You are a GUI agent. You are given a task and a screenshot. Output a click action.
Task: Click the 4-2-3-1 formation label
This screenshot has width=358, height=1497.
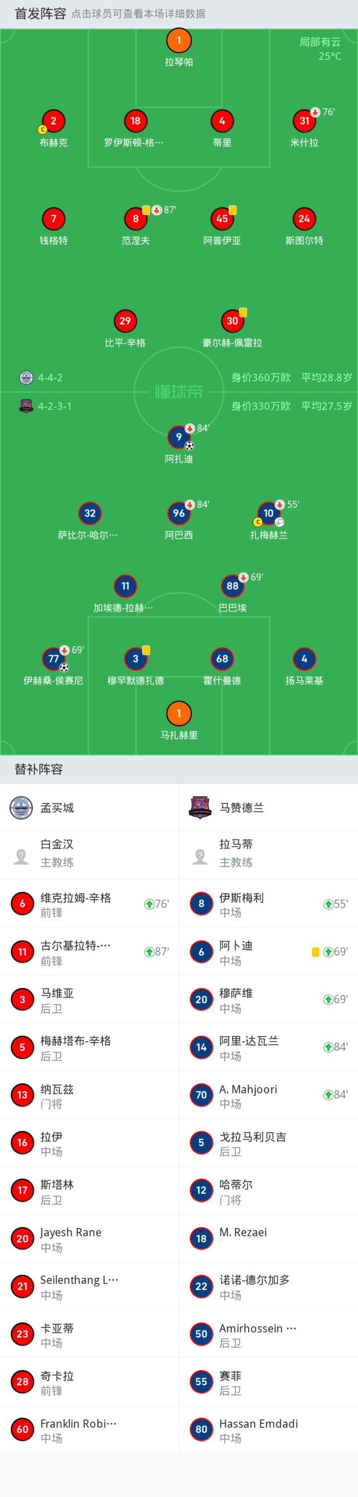point(55,406)
